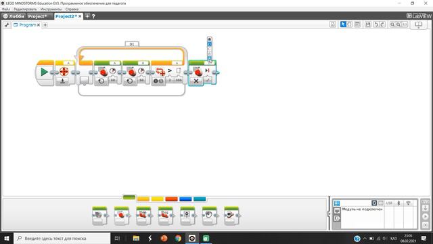Select the Wait block with red cross icon
The width and height of the screenshot is (433, 244).
click(64, 72)
